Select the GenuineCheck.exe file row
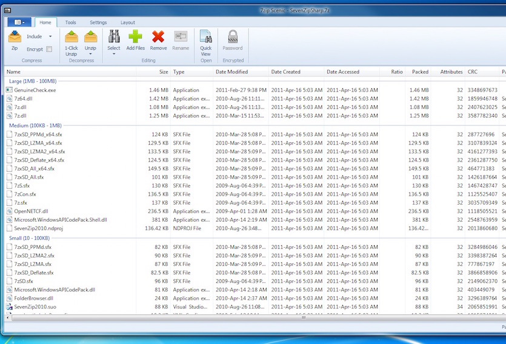The height and width of the screenshot is (344, 506). [35, 90]
